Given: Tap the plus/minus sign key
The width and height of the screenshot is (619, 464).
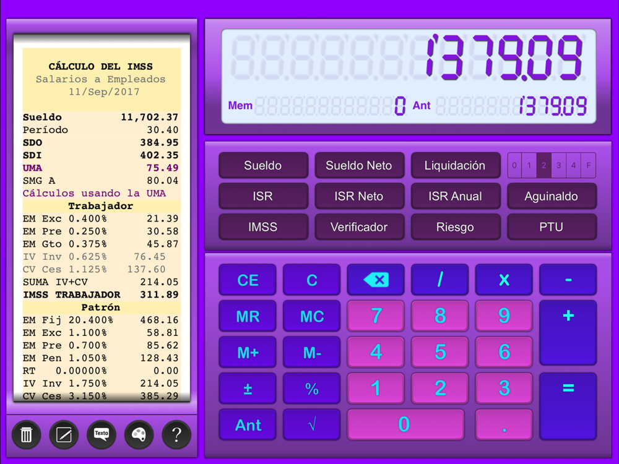Looking at the screenshot, I should [x=248, y=389].
